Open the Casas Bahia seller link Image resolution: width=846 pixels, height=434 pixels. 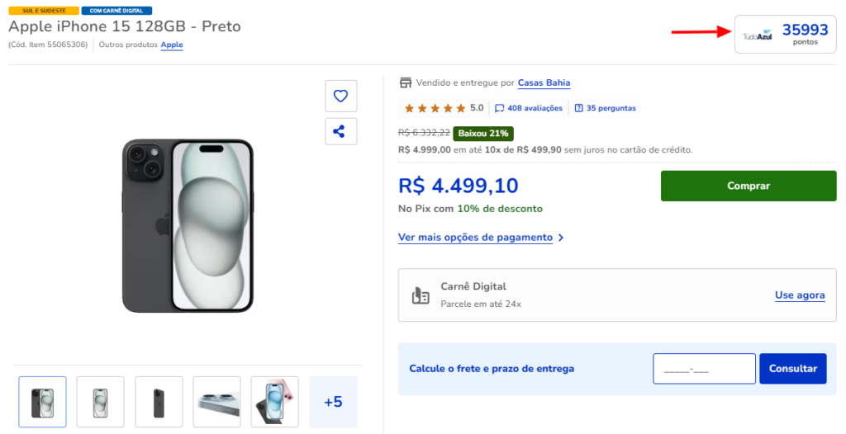click(544, 83)
